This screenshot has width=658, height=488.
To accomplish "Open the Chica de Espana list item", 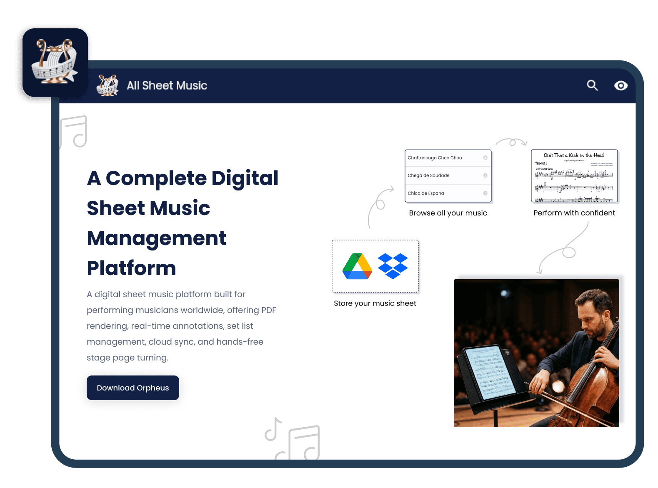I will coord(426,193).
